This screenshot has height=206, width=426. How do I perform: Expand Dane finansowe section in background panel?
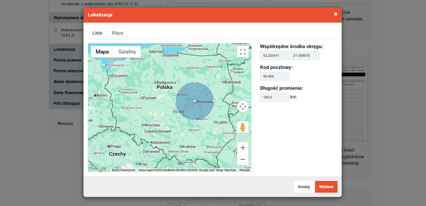[66, 93]
